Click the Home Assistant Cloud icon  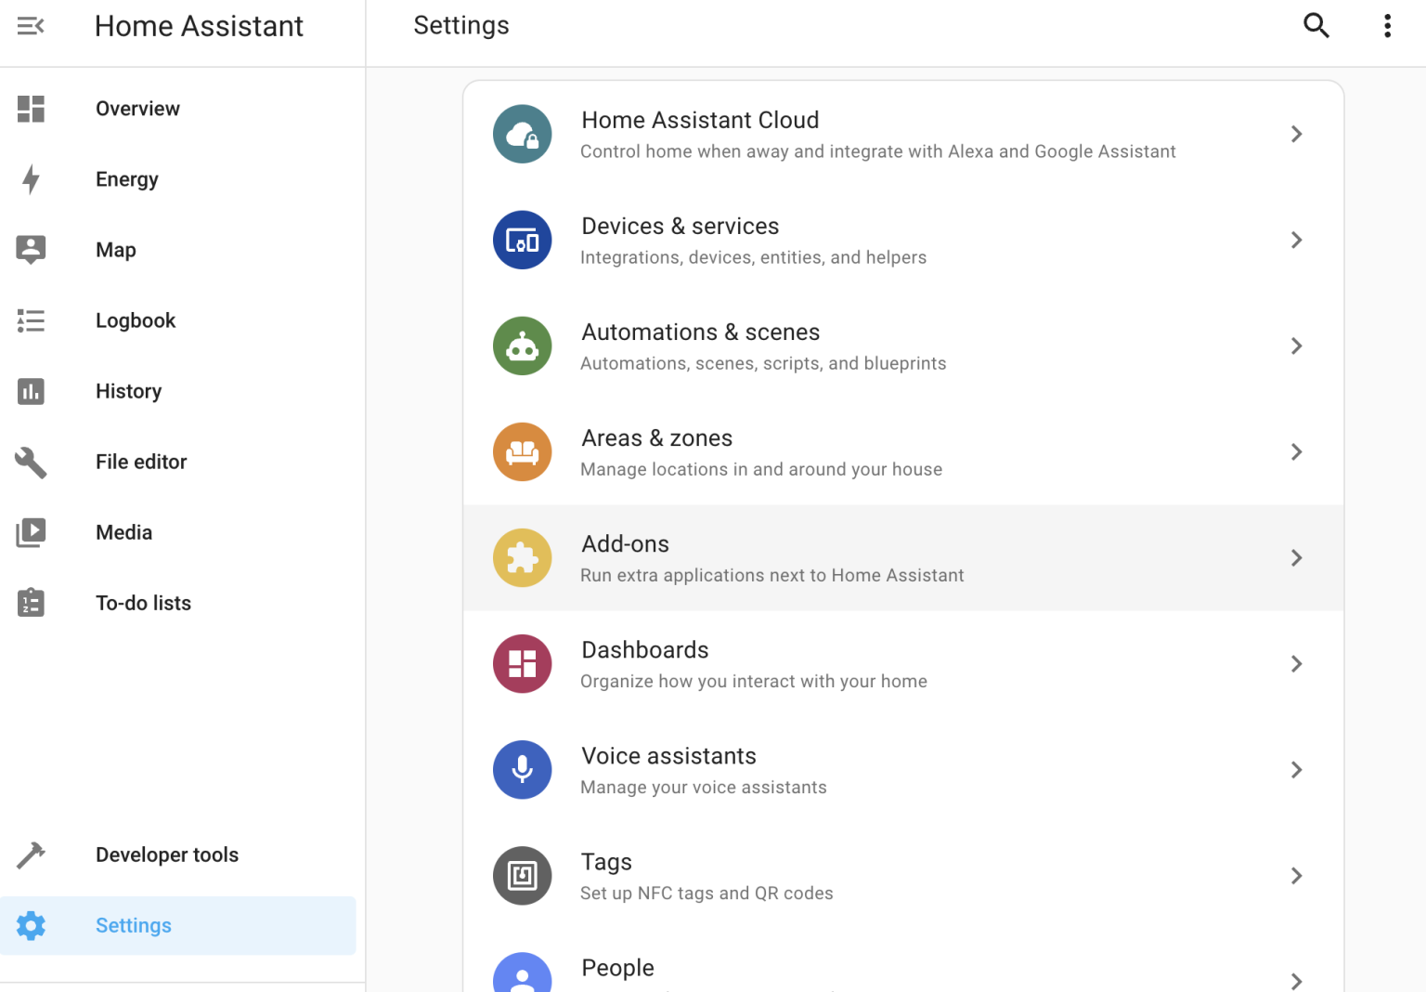coord(523,134)
